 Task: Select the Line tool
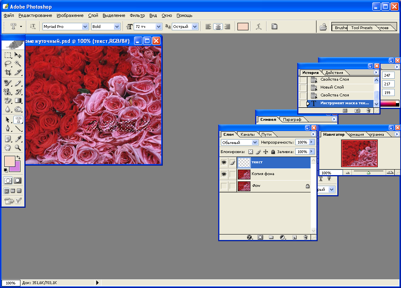point(18,128)
